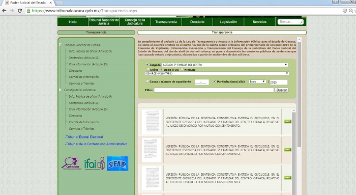Click the 'ver' icon for expediente 0582/2014
The image size is (356, 195).
point(288,150)
